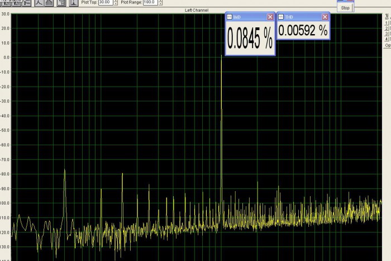This screenshot has height=261, width=391.
Task: Select the bar graph plot style icon
Action: (x=49, y=3)
